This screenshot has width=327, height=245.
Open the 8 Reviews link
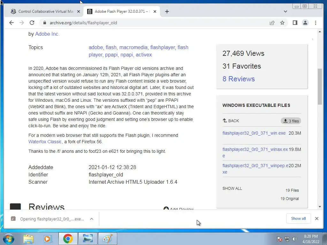pos(239,79)
